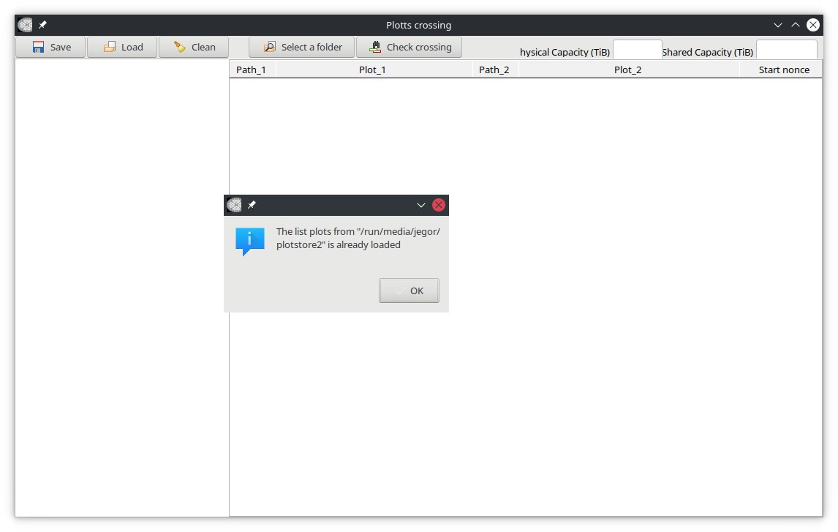
Task: Toggle pin icon in Plotts crossing titlebar
Action: [42, 25]
